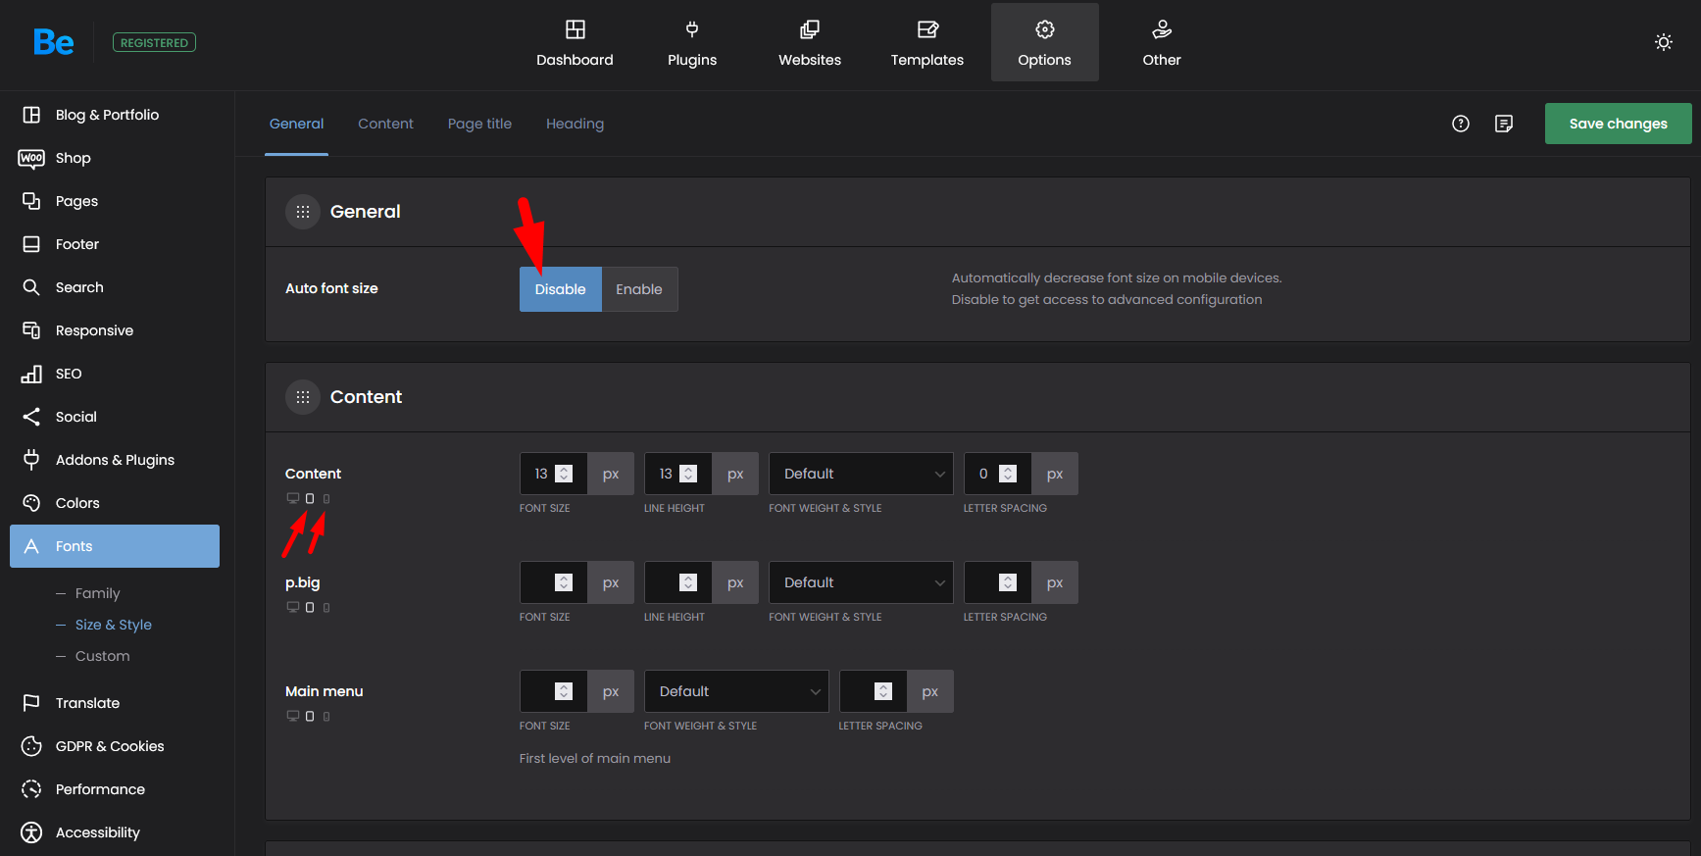
Task: Adjust p.big letter spacing stepper arrows
Action: [1008, 582]
